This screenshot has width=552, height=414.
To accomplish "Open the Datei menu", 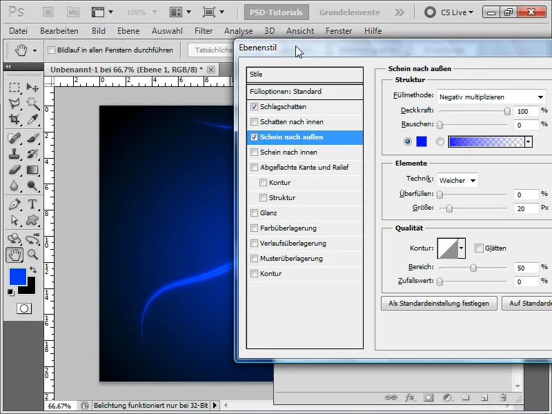I will click(x=19, y=31).
